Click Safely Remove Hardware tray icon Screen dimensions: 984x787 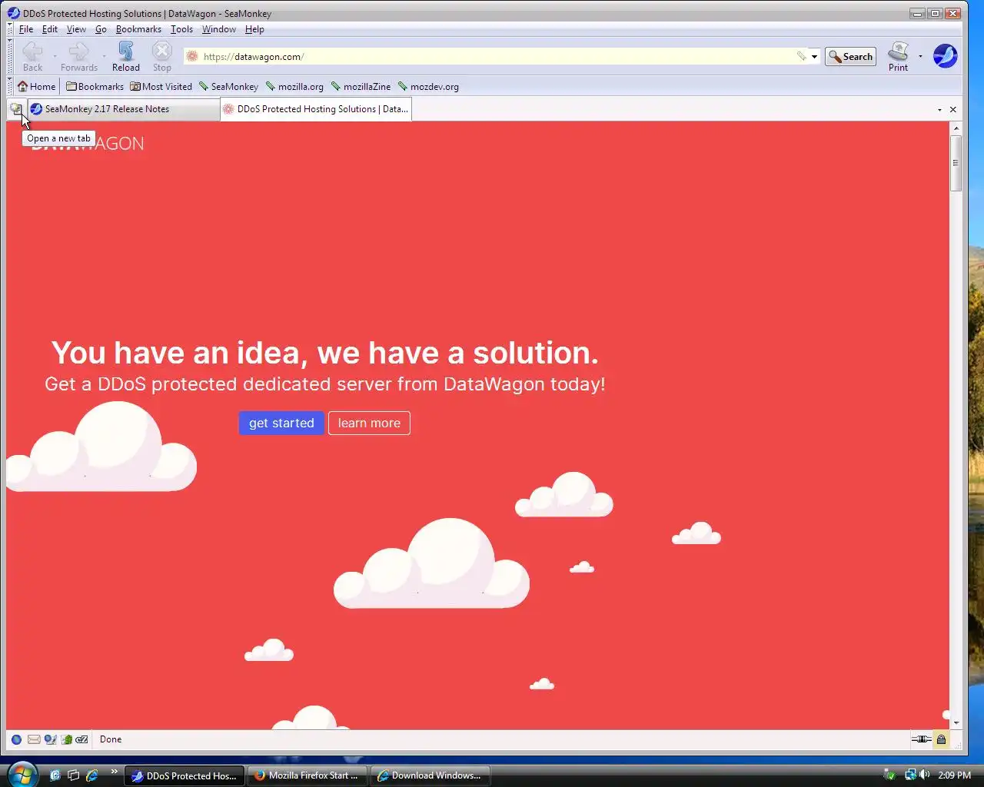[889, 775]
